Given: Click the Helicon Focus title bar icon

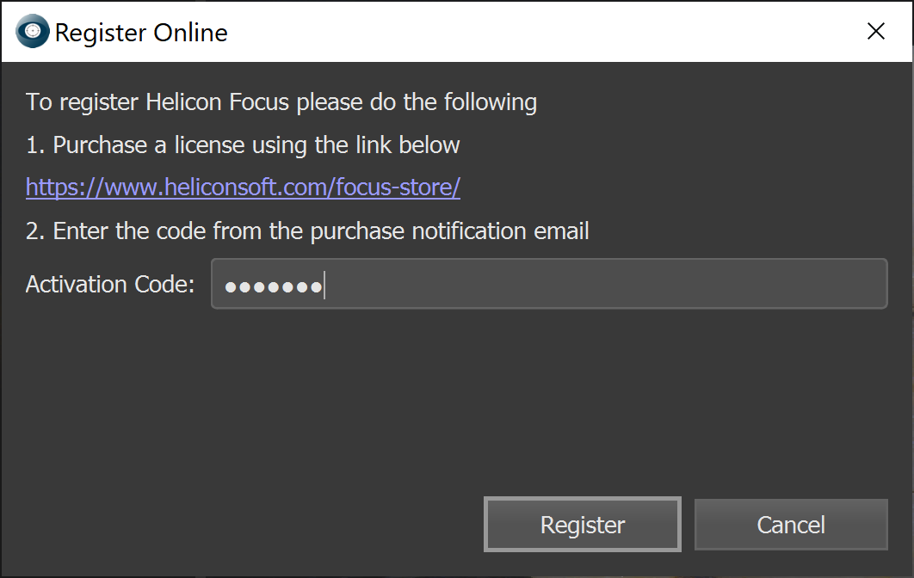Looking at the screenshot, I should 33,33.
